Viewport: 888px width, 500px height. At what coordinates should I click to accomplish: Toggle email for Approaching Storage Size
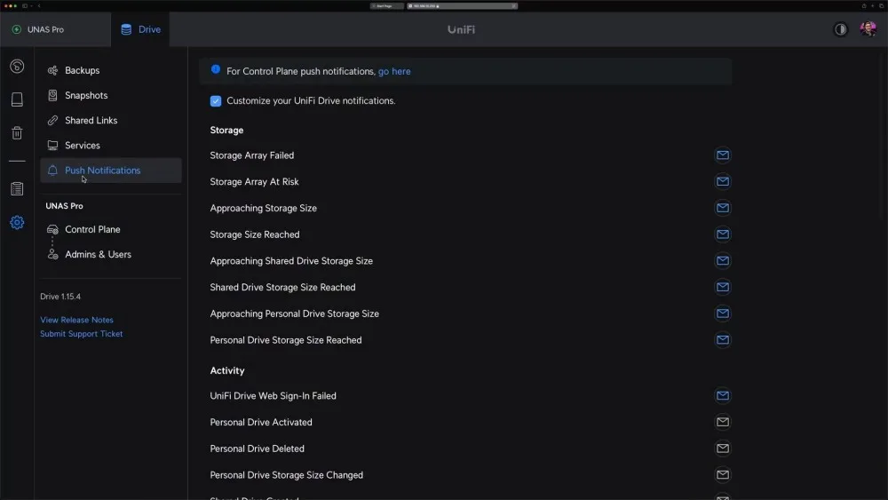pos(723,208)
